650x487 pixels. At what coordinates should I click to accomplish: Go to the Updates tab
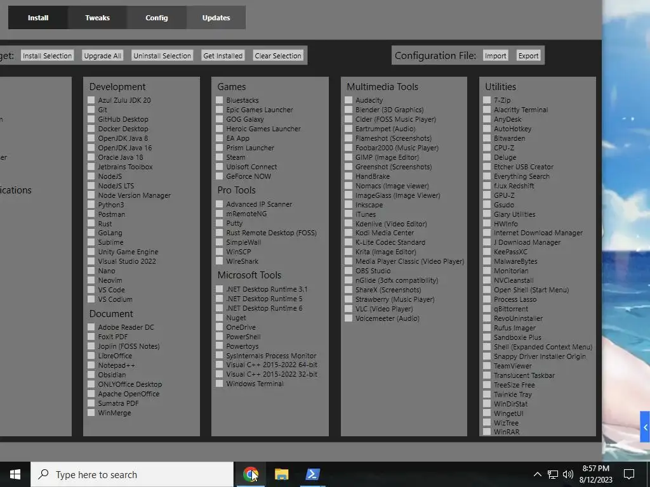pyautogui.click(x=216, y=17)
